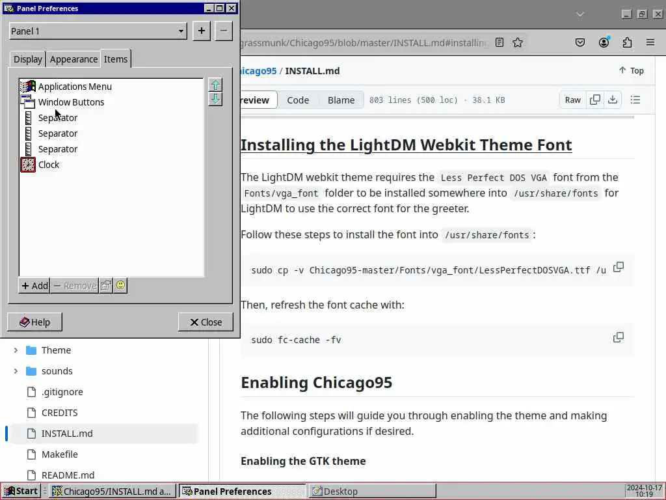This screenshot has height=500, width=666.
Task: Open Firefox tab list chevron
Action: point(579,14)
